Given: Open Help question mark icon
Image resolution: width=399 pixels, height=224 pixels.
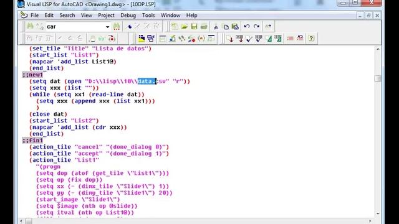Looking at the screenshot, I should click(x=311, y=39).
